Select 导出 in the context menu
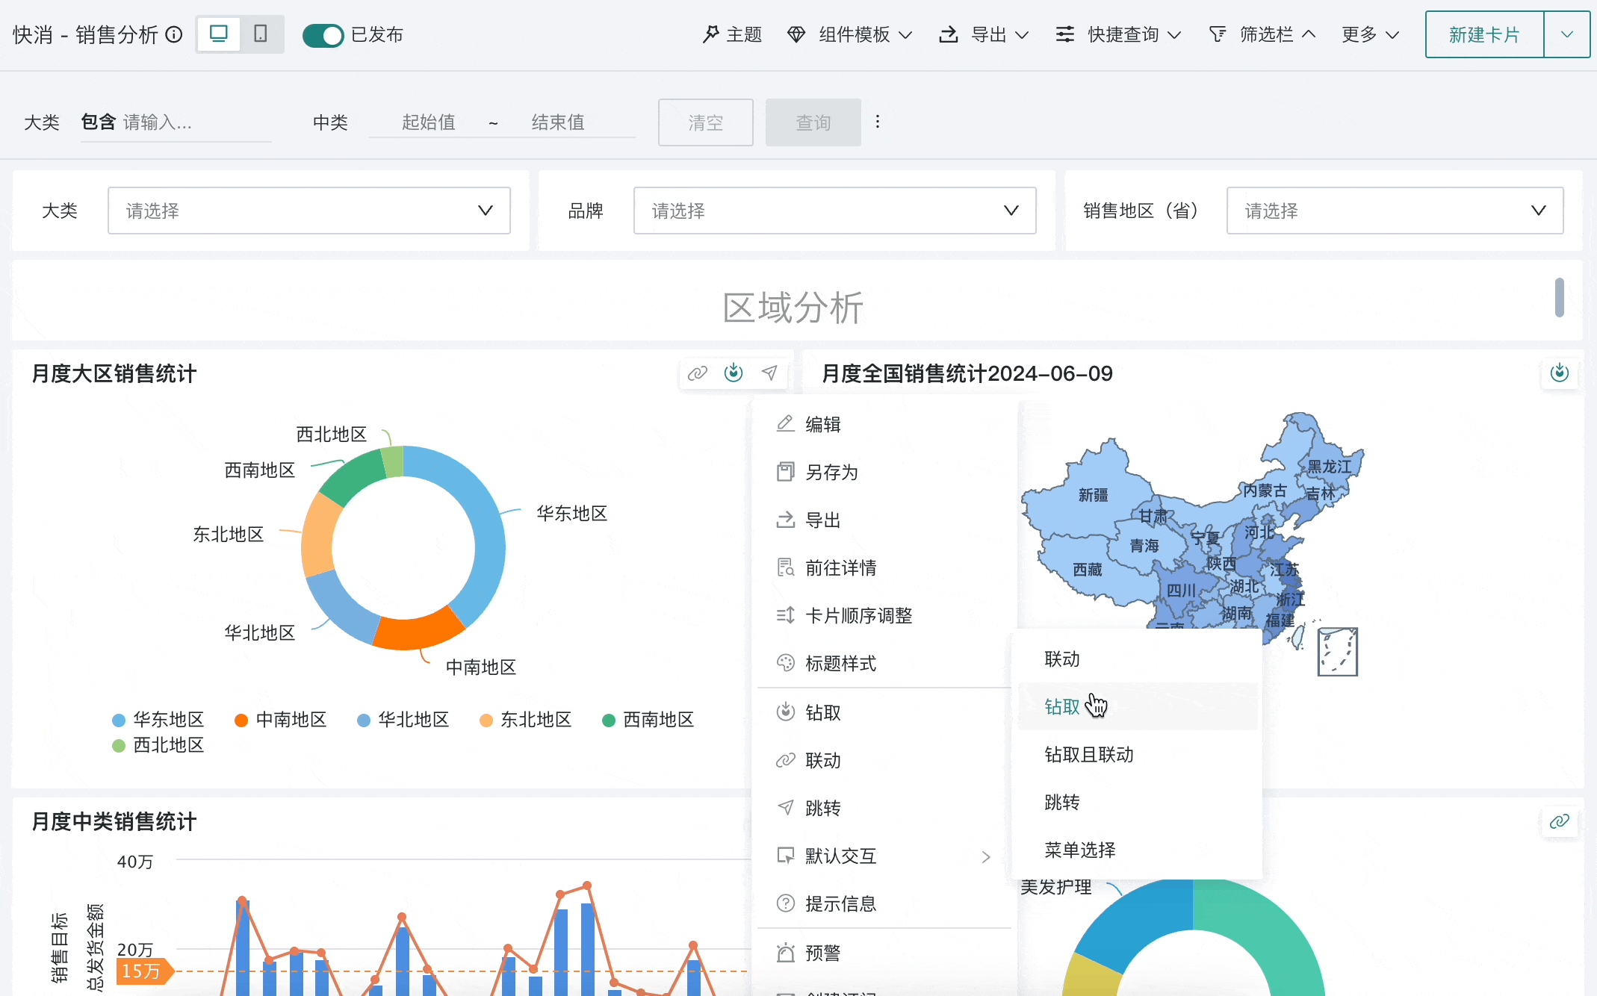This screenshot has width=1597, height=996. (884, 520)
